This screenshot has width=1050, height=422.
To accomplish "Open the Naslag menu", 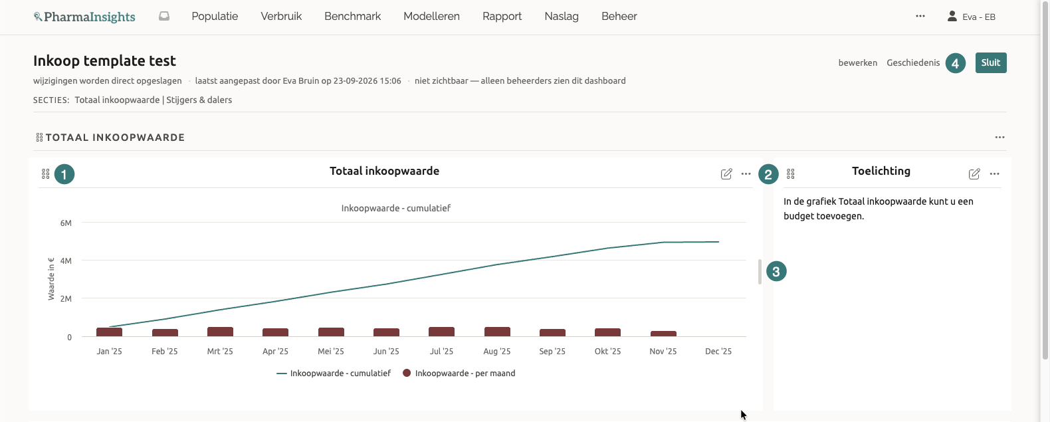I will pyautogui.click(x=562, y=16).
